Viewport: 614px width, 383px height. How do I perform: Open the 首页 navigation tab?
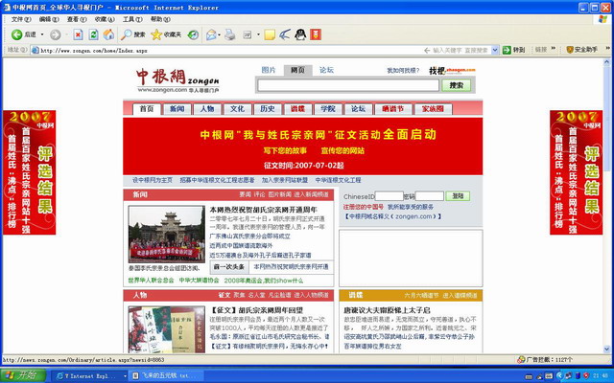point(147,109)
